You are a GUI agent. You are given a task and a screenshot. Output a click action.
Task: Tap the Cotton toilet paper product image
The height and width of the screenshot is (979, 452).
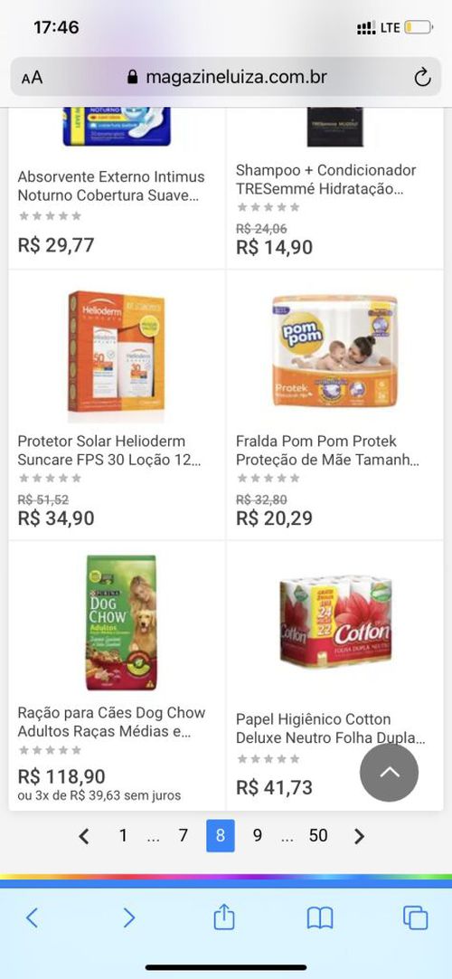pos(335,622)
